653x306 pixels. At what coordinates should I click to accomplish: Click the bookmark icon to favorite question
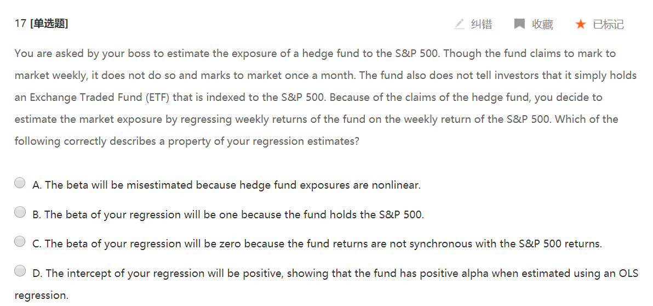point(519,24)
